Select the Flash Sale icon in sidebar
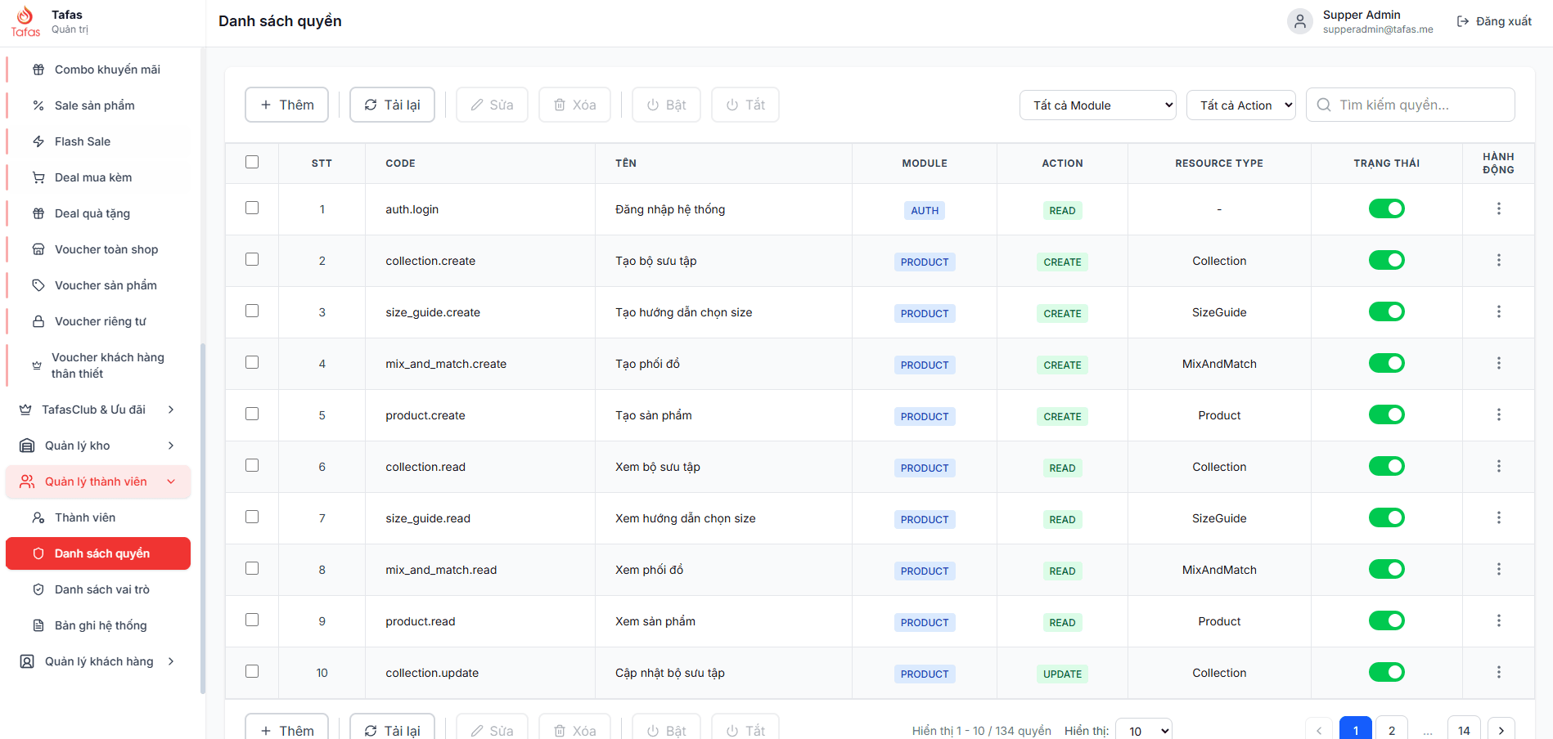1553x739 pixels. pyautogui.click(x=38, y=141)
